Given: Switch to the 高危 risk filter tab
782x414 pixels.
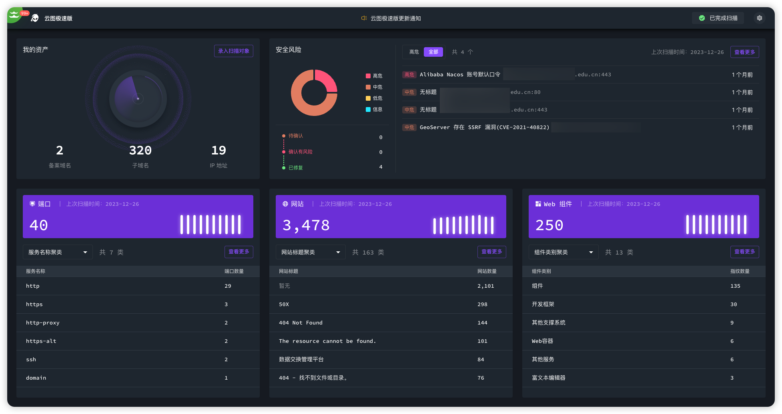Looking at the screenshot, I should (414, 52).
